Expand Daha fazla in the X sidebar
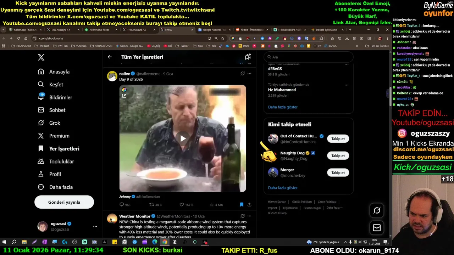 (55, 187)
